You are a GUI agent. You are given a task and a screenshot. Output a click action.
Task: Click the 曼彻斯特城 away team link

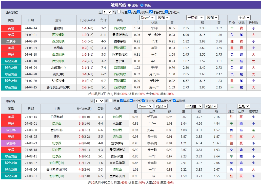point(120,35)
